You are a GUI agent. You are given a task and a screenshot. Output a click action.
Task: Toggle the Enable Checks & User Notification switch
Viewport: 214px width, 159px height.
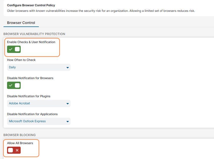pyautogui.click(x=14, y=49)
